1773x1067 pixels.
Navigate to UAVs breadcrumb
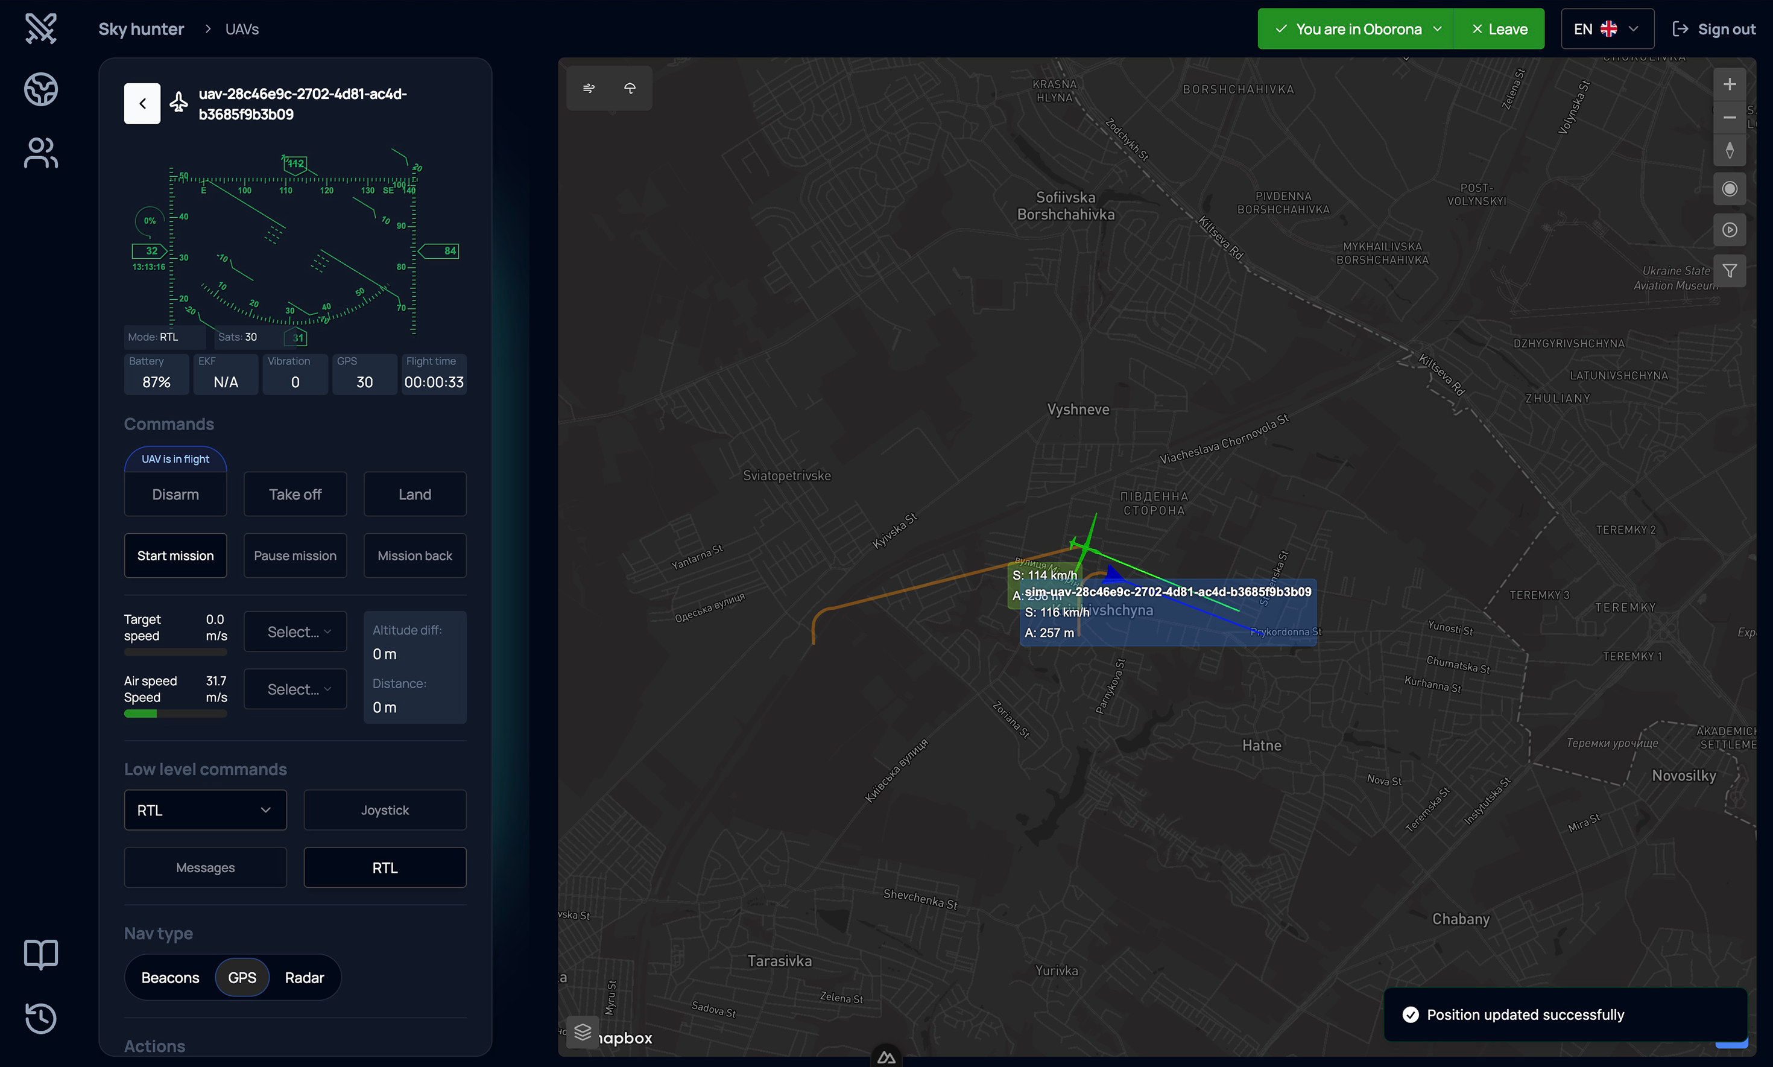pos(242,30)
